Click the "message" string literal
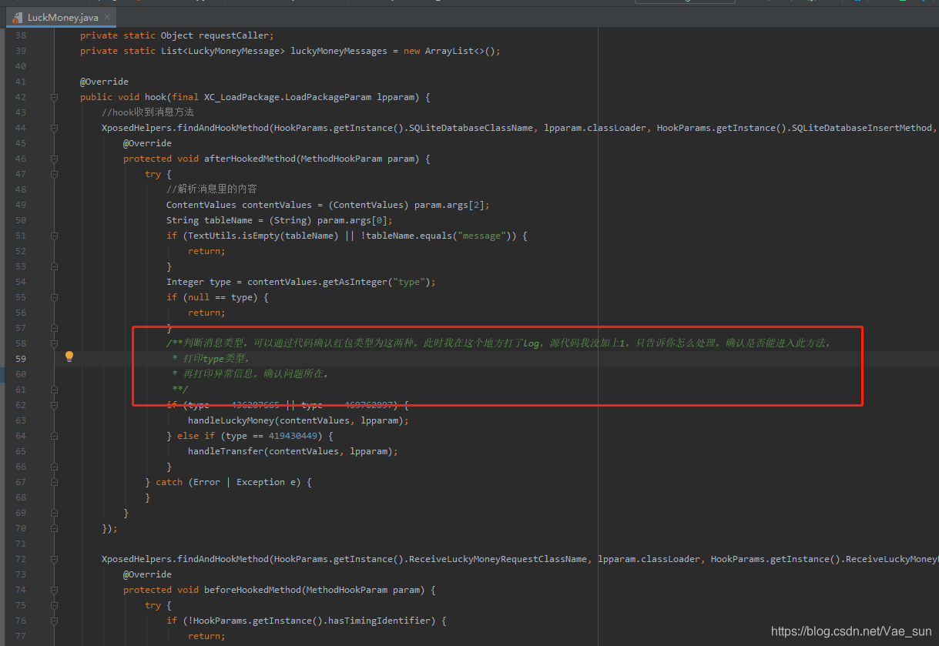This screenshot has height=646, width=939. pos(483,236)
